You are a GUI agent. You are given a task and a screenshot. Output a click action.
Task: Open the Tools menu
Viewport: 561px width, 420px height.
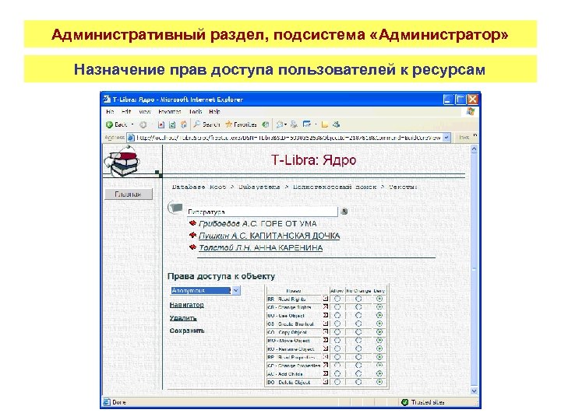(x=196, y=111)
